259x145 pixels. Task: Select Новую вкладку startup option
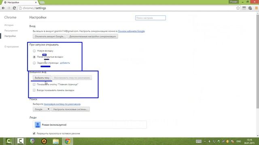coord(34,51)
